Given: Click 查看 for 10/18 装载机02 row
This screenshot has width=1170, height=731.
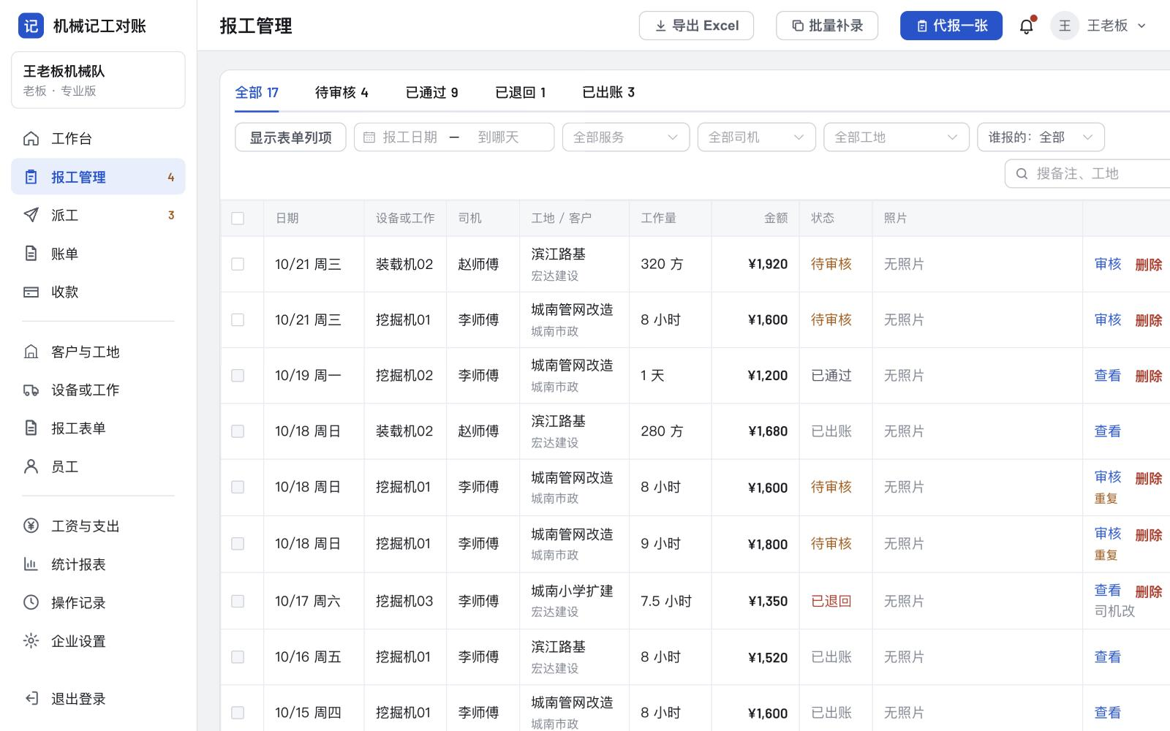Looking at the screenshot, I should tap(1108, 431).
